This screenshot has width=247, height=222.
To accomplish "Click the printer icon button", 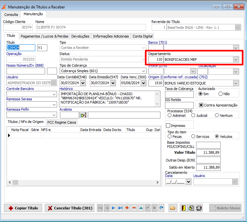I will pos(199,208).
